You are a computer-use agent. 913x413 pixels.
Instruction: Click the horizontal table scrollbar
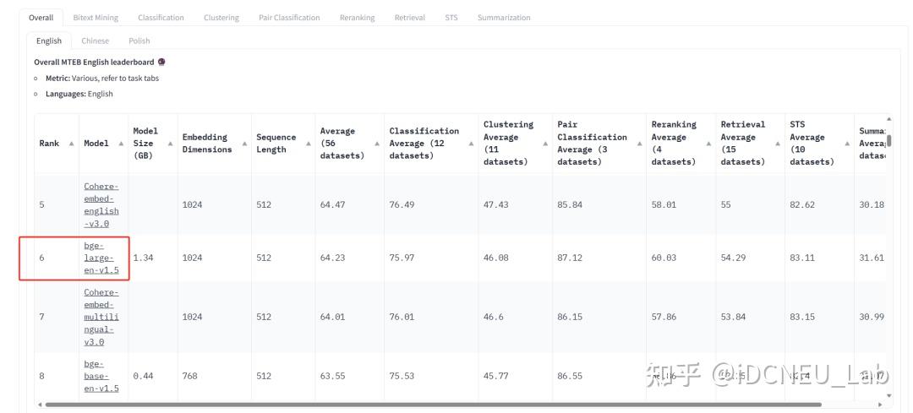pos(433,405)
